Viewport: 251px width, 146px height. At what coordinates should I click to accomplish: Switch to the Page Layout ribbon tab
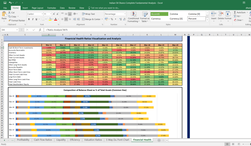(38, 8)
